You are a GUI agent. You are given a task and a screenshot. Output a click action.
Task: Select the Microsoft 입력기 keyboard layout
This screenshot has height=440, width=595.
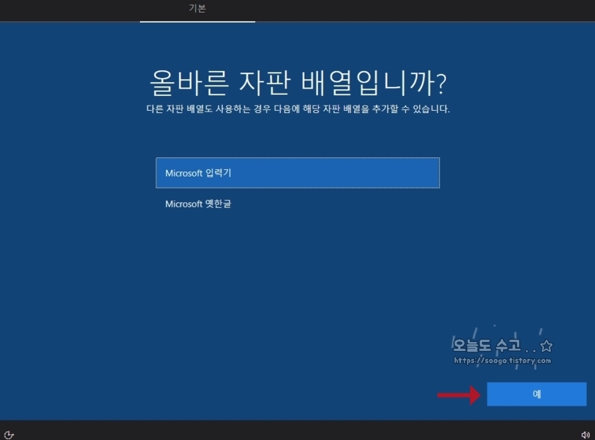pos(298,173)
